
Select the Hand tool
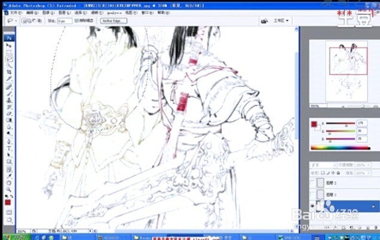point(9,183)
